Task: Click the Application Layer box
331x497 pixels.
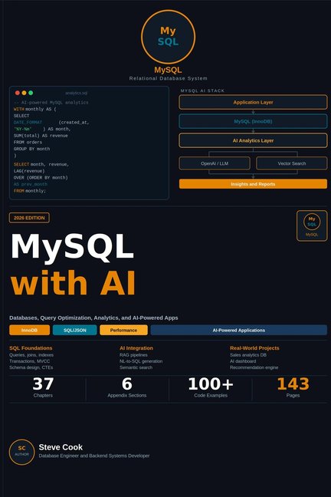Action: coord(253,102)
